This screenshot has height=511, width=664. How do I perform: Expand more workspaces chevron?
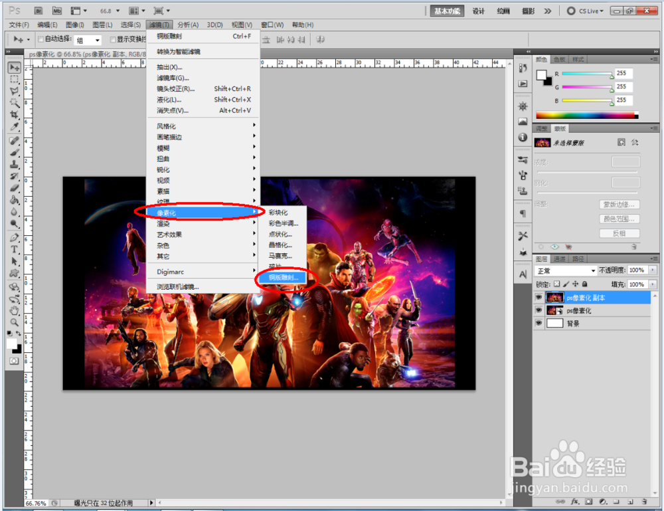point(548,11)
